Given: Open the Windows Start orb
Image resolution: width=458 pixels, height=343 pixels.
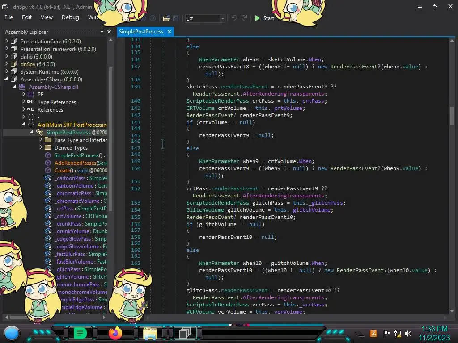Looking at the screenshot, I should (x=11, y=333).
